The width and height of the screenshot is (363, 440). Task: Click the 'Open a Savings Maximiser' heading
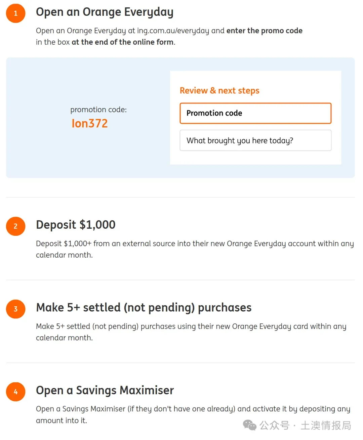click(105, 390)
